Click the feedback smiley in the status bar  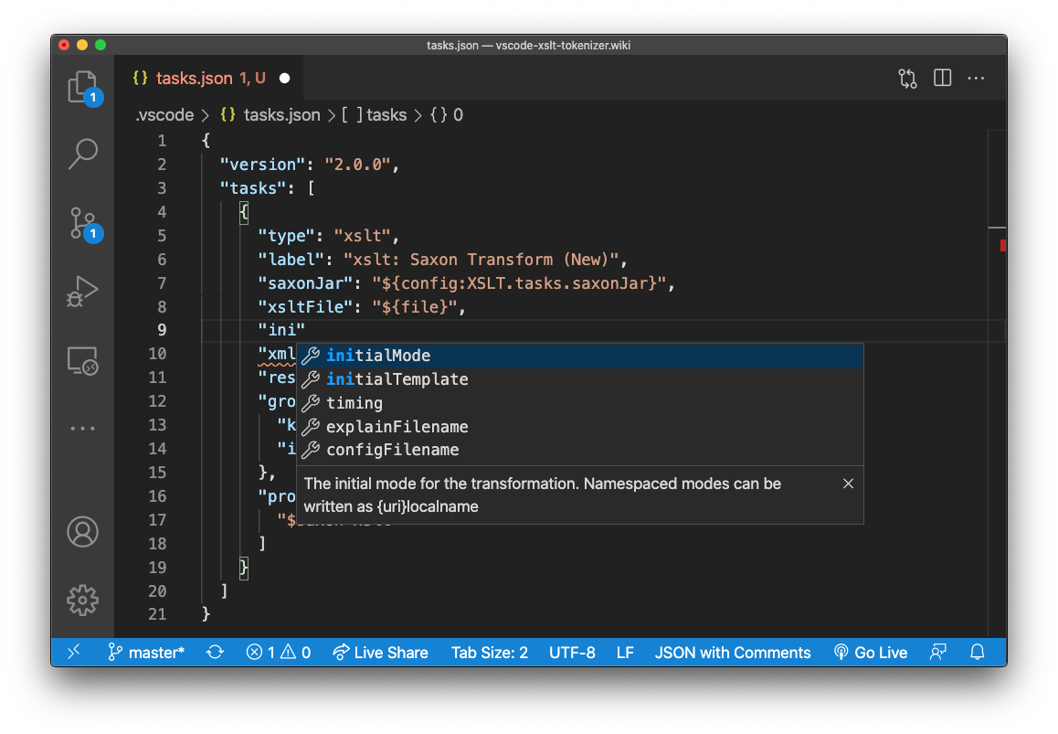(x=937, y=652)
